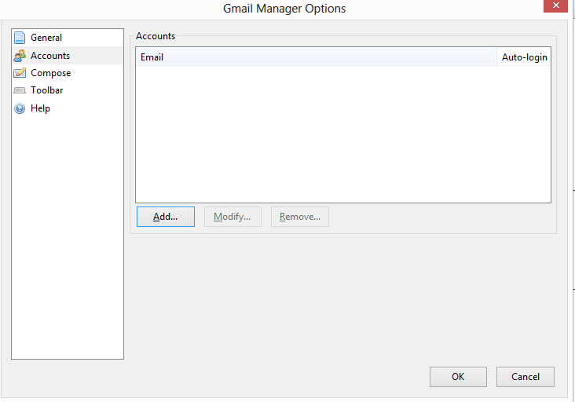The image size is (575, 402).
Task: Click the Accounts people icon
Action: (20, 56)
